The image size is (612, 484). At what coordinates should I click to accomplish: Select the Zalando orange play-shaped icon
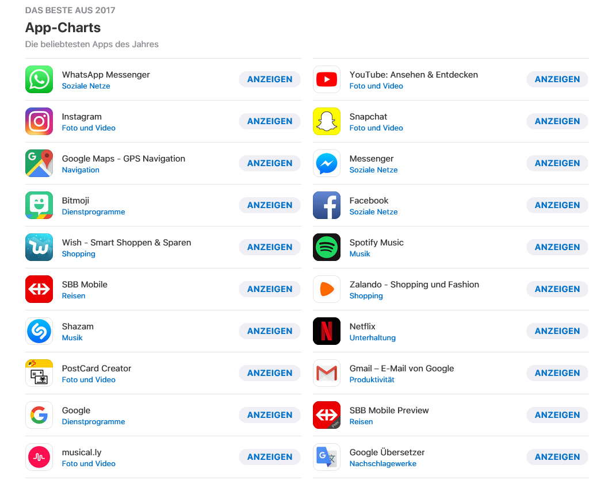[x=327, y=289]
